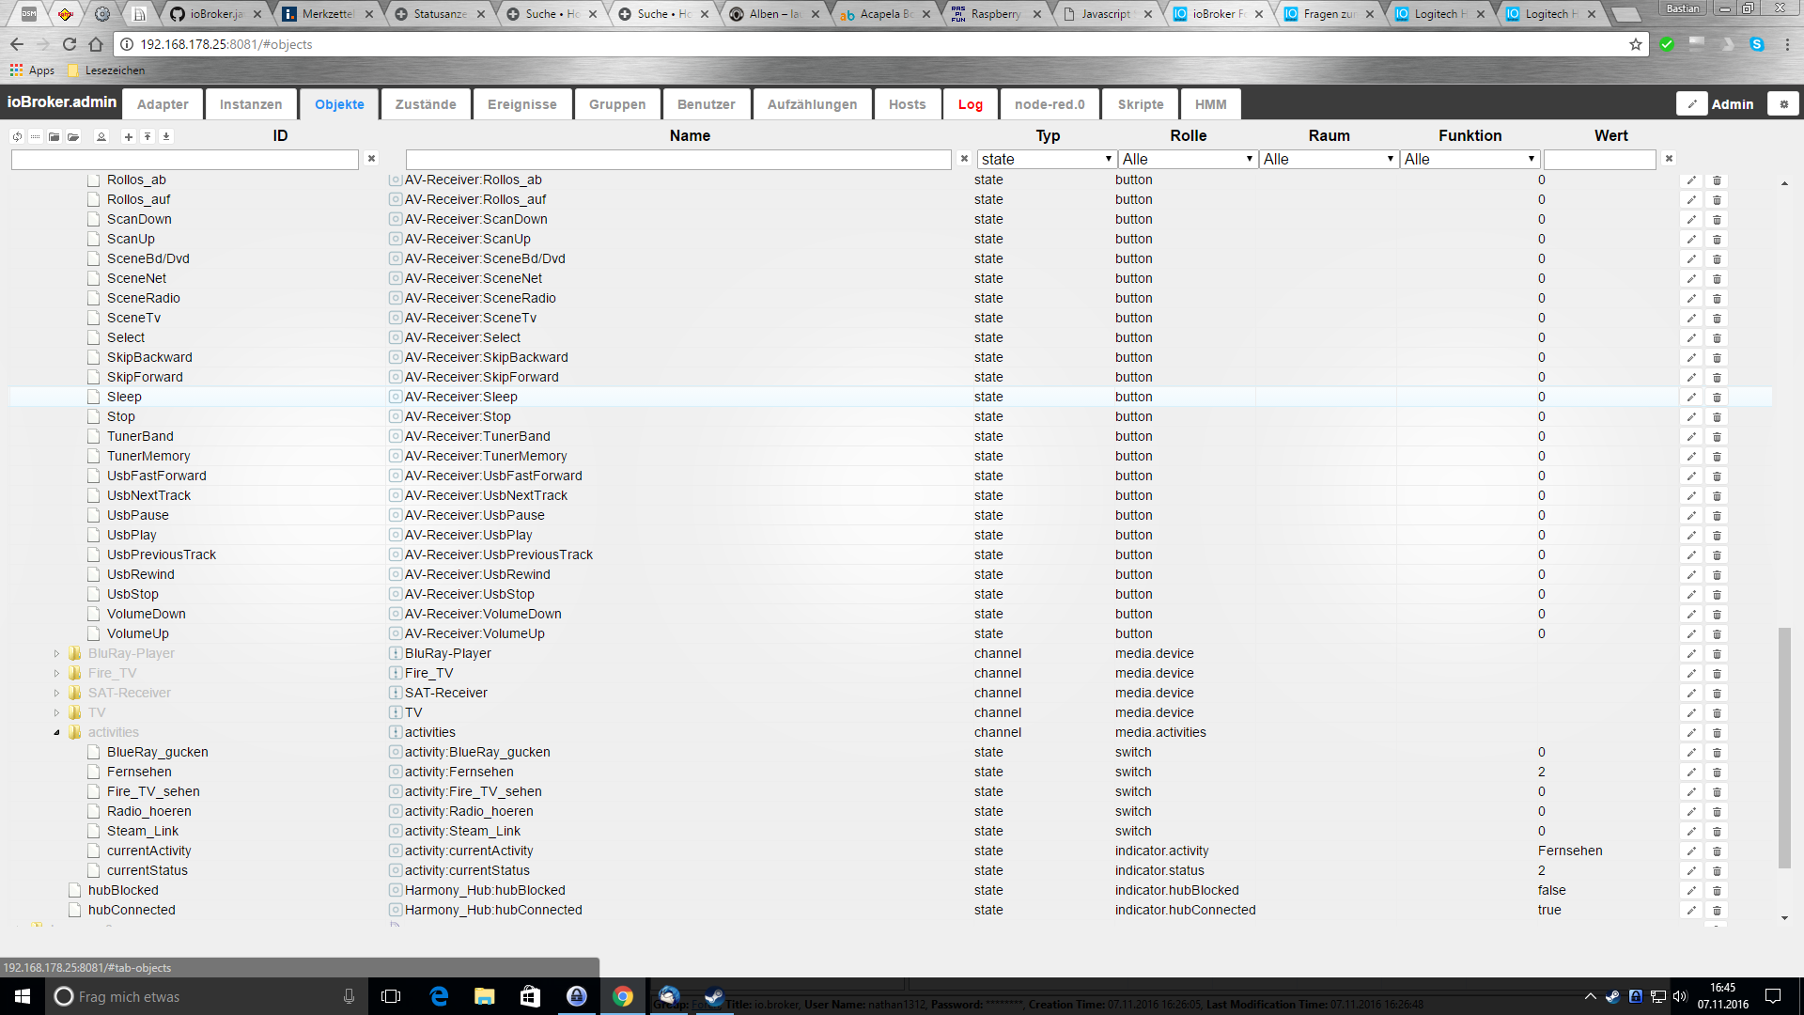Edit the Sleep object with pencil icon

[1691, 397]
